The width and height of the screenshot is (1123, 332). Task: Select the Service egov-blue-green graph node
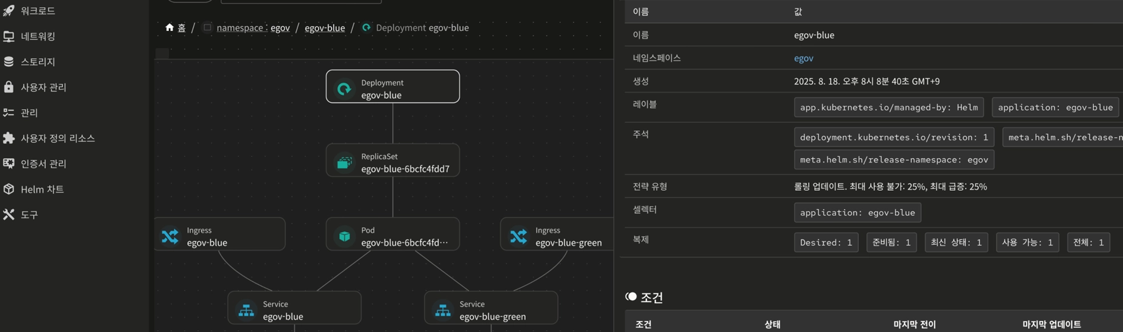tap(491, 308)
